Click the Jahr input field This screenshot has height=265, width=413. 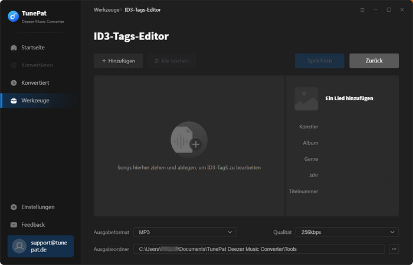358,175
